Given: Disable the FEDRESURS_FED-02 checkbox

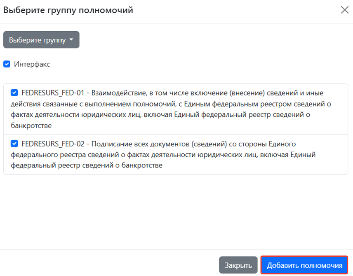Looking at the screenshot, I should click(x=14, y=144).
